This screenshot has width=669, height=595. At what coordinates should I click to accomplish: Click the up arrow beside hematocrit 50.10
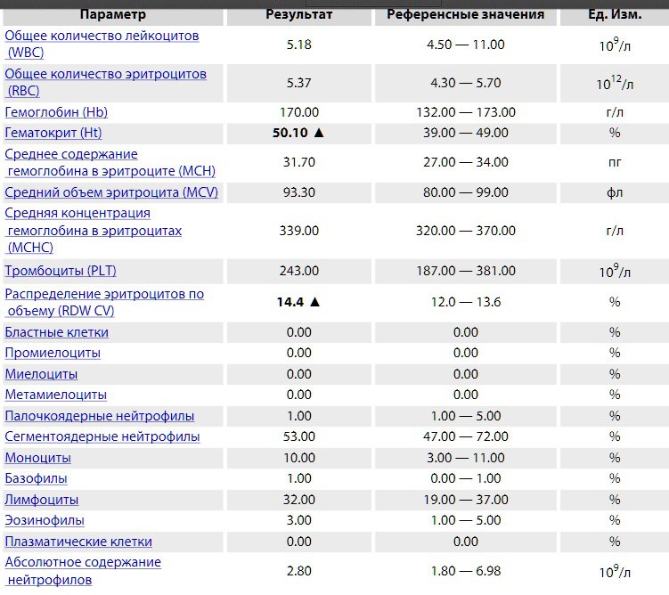tap(320, 133)
